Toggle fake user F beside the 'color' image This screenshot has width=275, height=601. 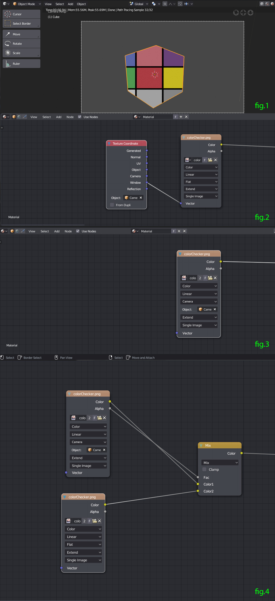coord(205,160)
